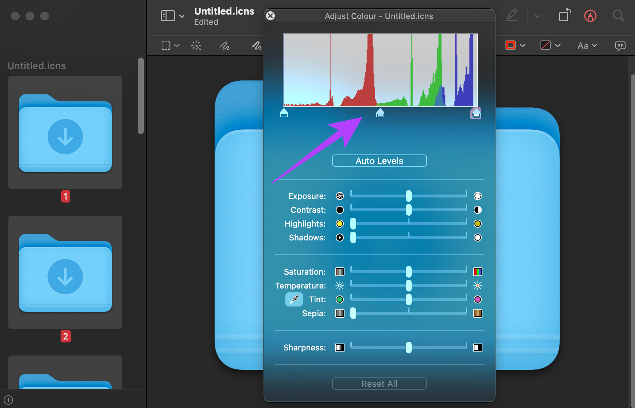The width and height of the screenshot is (635, 408).
Task: Select page 2 folder thumbnail
Action: pos(65,272)
